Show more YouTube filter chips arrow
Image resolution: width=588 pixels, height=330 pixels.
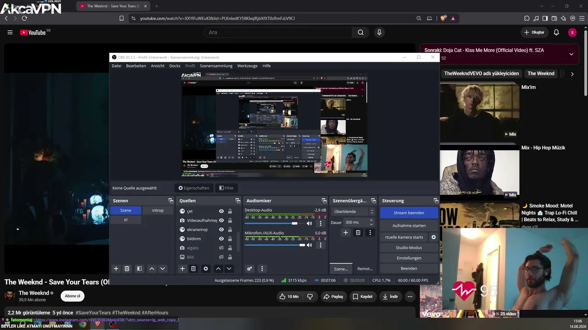coord(572,74)
